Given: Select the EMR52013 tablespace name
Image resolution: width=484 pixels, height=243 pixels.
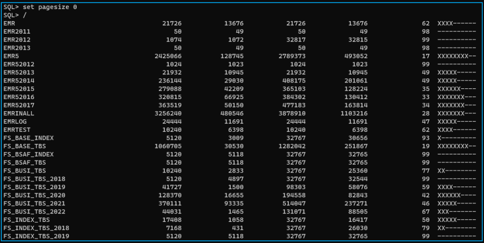Looking at the screenshot, I should [x=19, y=72].
